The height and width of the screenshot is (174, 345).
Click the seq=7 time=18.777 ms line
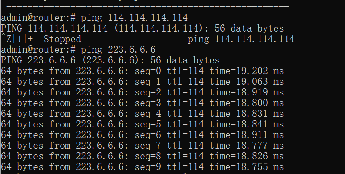(142, 146)
